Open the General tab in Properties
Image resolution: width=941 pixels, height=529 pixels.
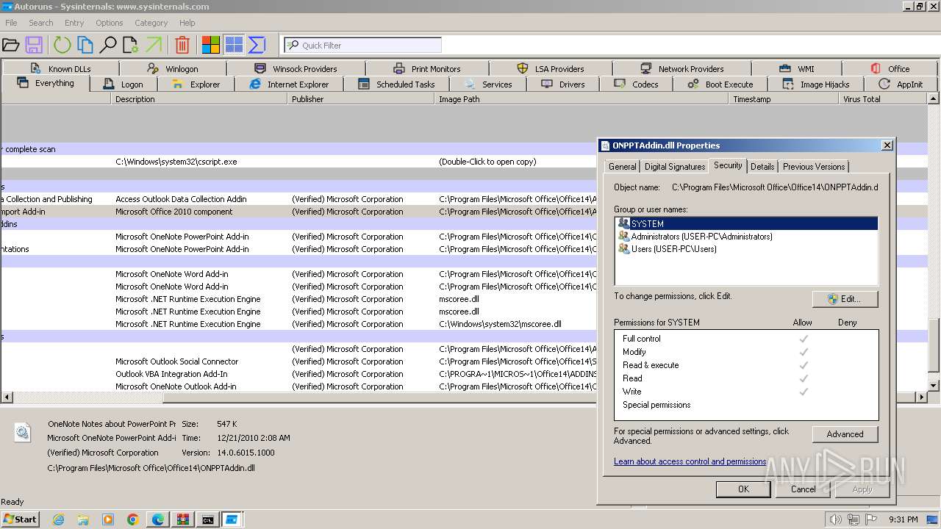623,167
